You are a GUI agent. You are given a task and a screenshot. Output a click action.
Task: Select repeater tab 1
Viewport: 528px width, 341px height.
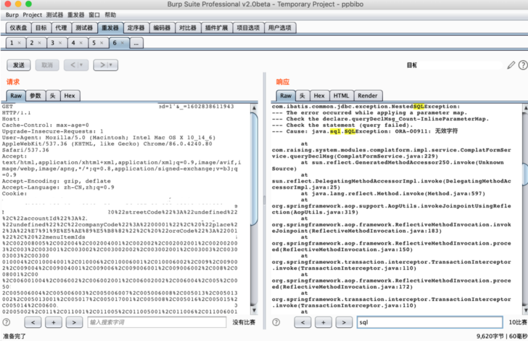(12, 43)
